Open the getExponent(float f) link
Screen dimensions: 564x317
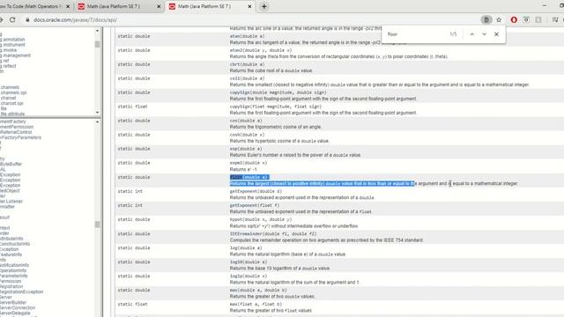(255, 205)
